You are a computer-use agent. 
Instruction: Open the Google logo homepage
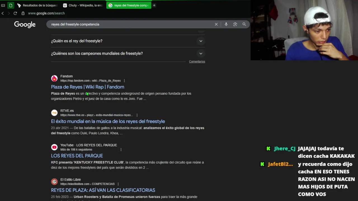(x=25, y=25)
